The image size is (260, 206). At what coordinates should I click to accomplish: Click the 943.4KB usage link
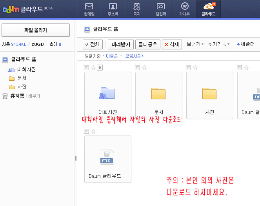(x=19, y=44)
